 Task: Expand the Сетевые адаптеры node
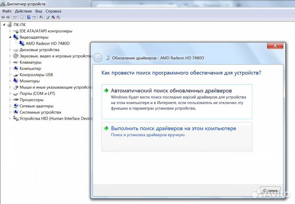pyautogui.click(x=10, y=106)
